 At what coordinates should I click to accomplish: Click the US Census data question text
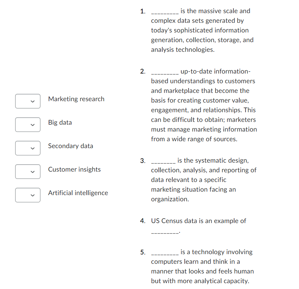click(x=199, y=221)
